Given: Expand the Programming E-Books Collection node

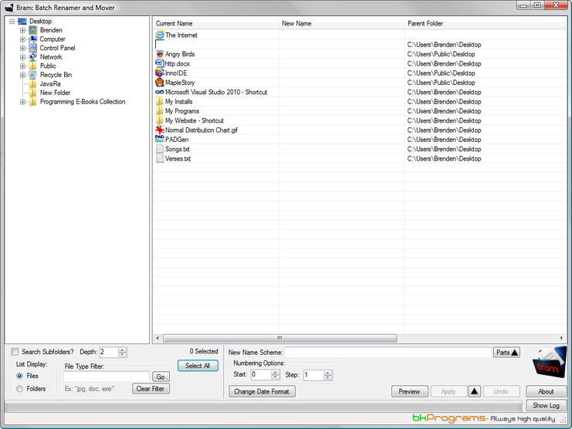Looking at the screenshot, I should coord(23,102).
